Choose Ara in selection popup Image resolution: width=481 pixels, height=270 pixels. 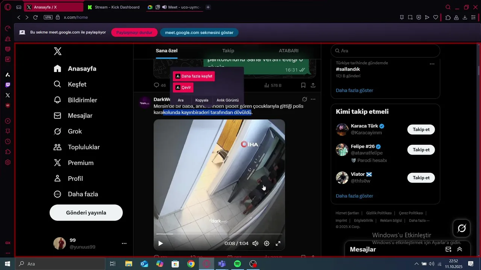181,100
